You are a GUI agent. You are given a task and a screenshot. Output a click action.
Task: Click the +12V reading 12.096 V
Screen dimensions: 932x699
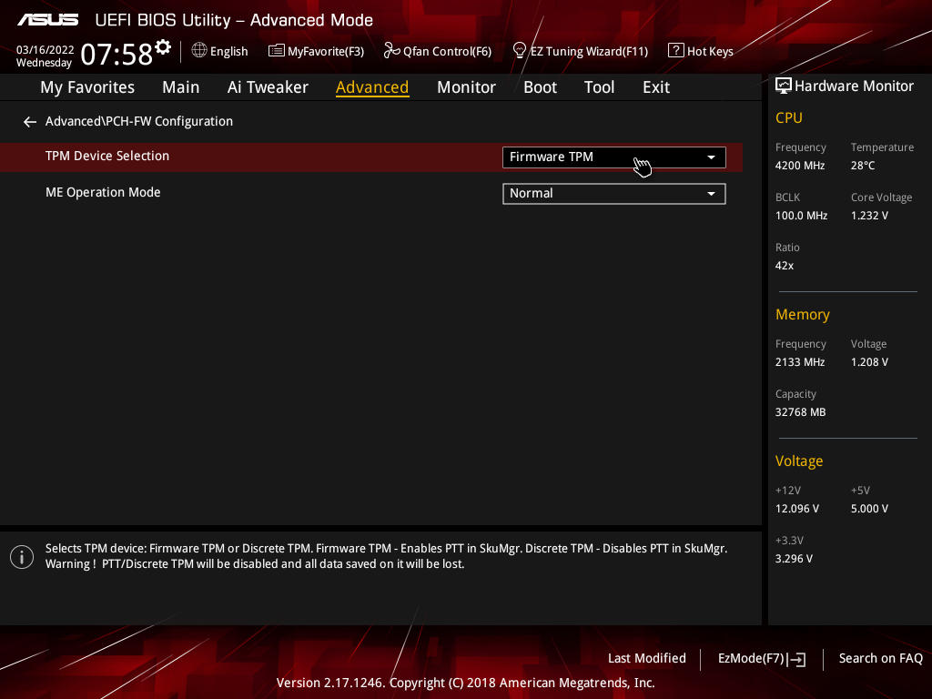click(x=796, y=509)
